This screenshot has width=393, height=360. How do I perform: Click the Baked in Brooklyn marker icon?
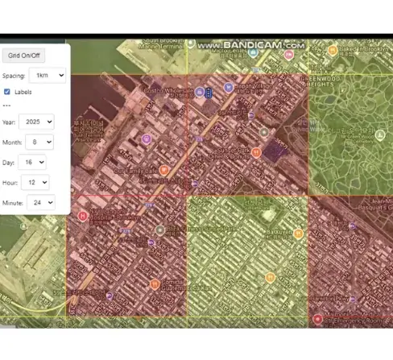coord(333,50)
